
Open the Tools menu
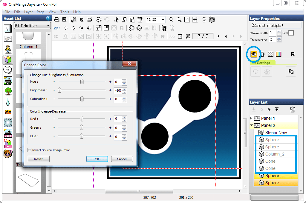[x=65, y=12]
